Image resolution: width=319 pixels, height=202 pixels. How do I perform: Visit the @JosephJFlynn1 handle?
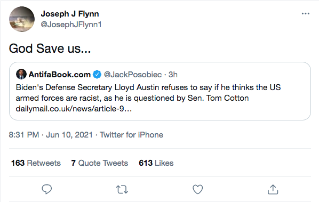pos(71,25)
